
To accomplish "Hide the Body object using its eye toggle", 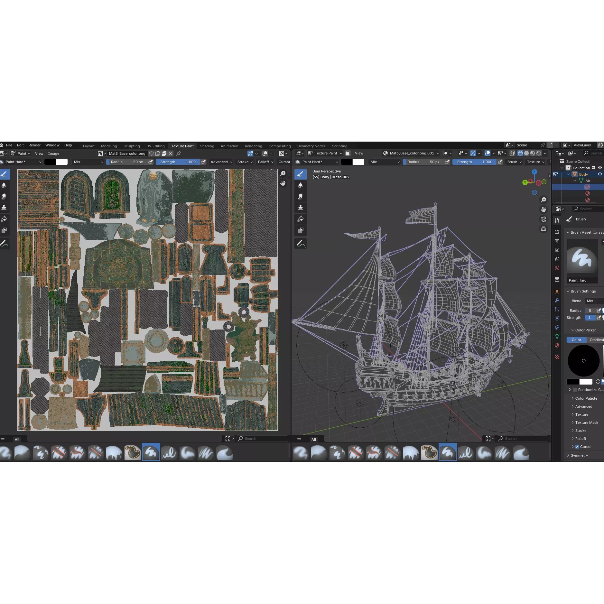I will pyautogui.click(x=600, y=174).
